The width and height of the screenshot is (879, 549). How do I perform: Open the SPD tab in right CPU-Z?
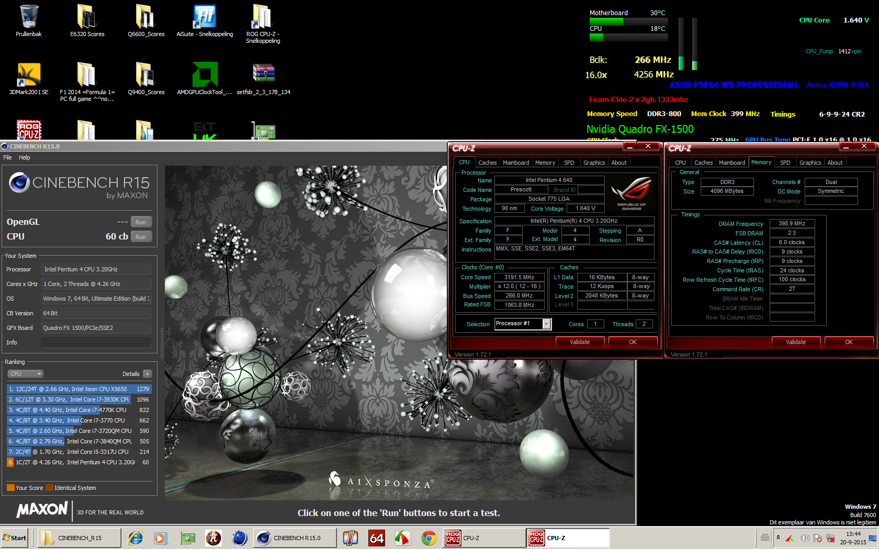(785, 163)
